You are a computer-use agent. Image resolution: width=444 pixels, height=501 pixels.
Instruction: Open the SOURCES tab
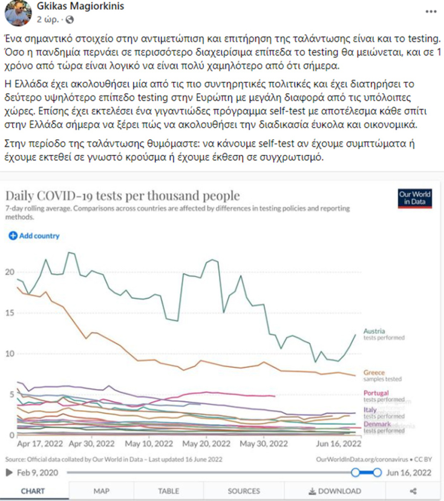pos(244,491)
